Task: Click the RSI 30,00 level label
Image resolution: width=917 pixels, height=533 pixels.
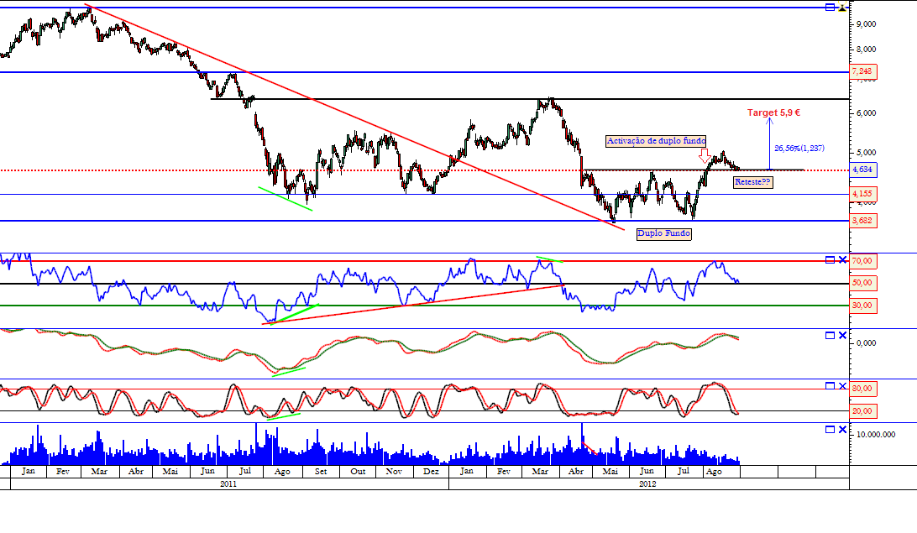Action: tap(862, 306)
